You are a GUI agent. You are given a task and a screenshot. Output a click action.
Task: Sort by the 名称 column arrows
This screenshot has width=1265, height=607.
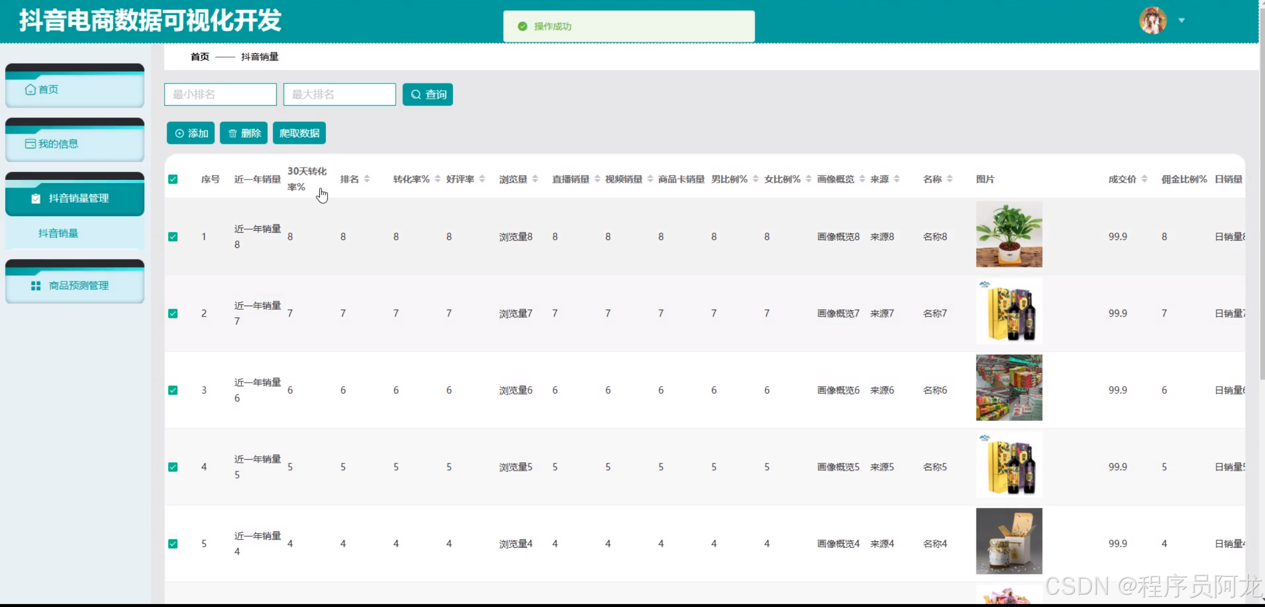pos(950,179)
